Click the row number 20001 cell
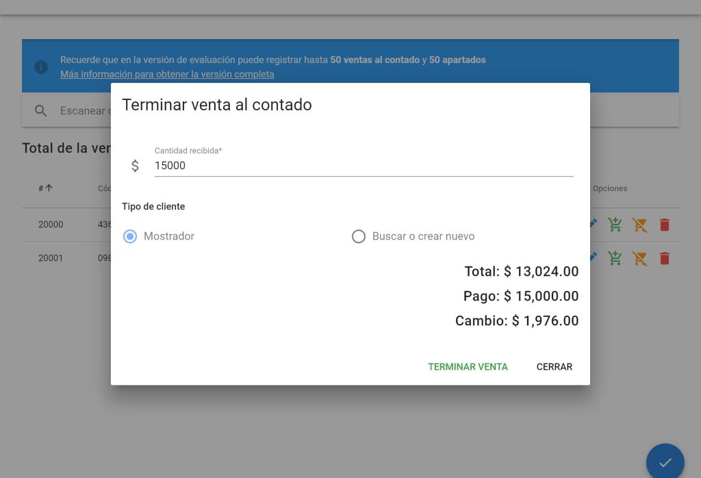This screenshot has width=701, height=478. click(51, 258)
